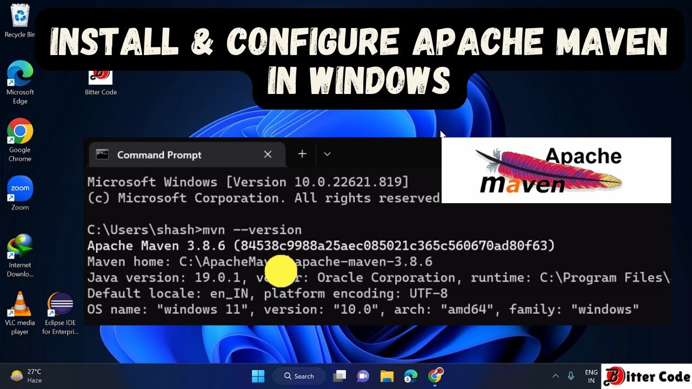Image resolution: width=692 pixels, height=389 pixels.
Task: Select the Command Prompt tab
Action: click(187, 155)
